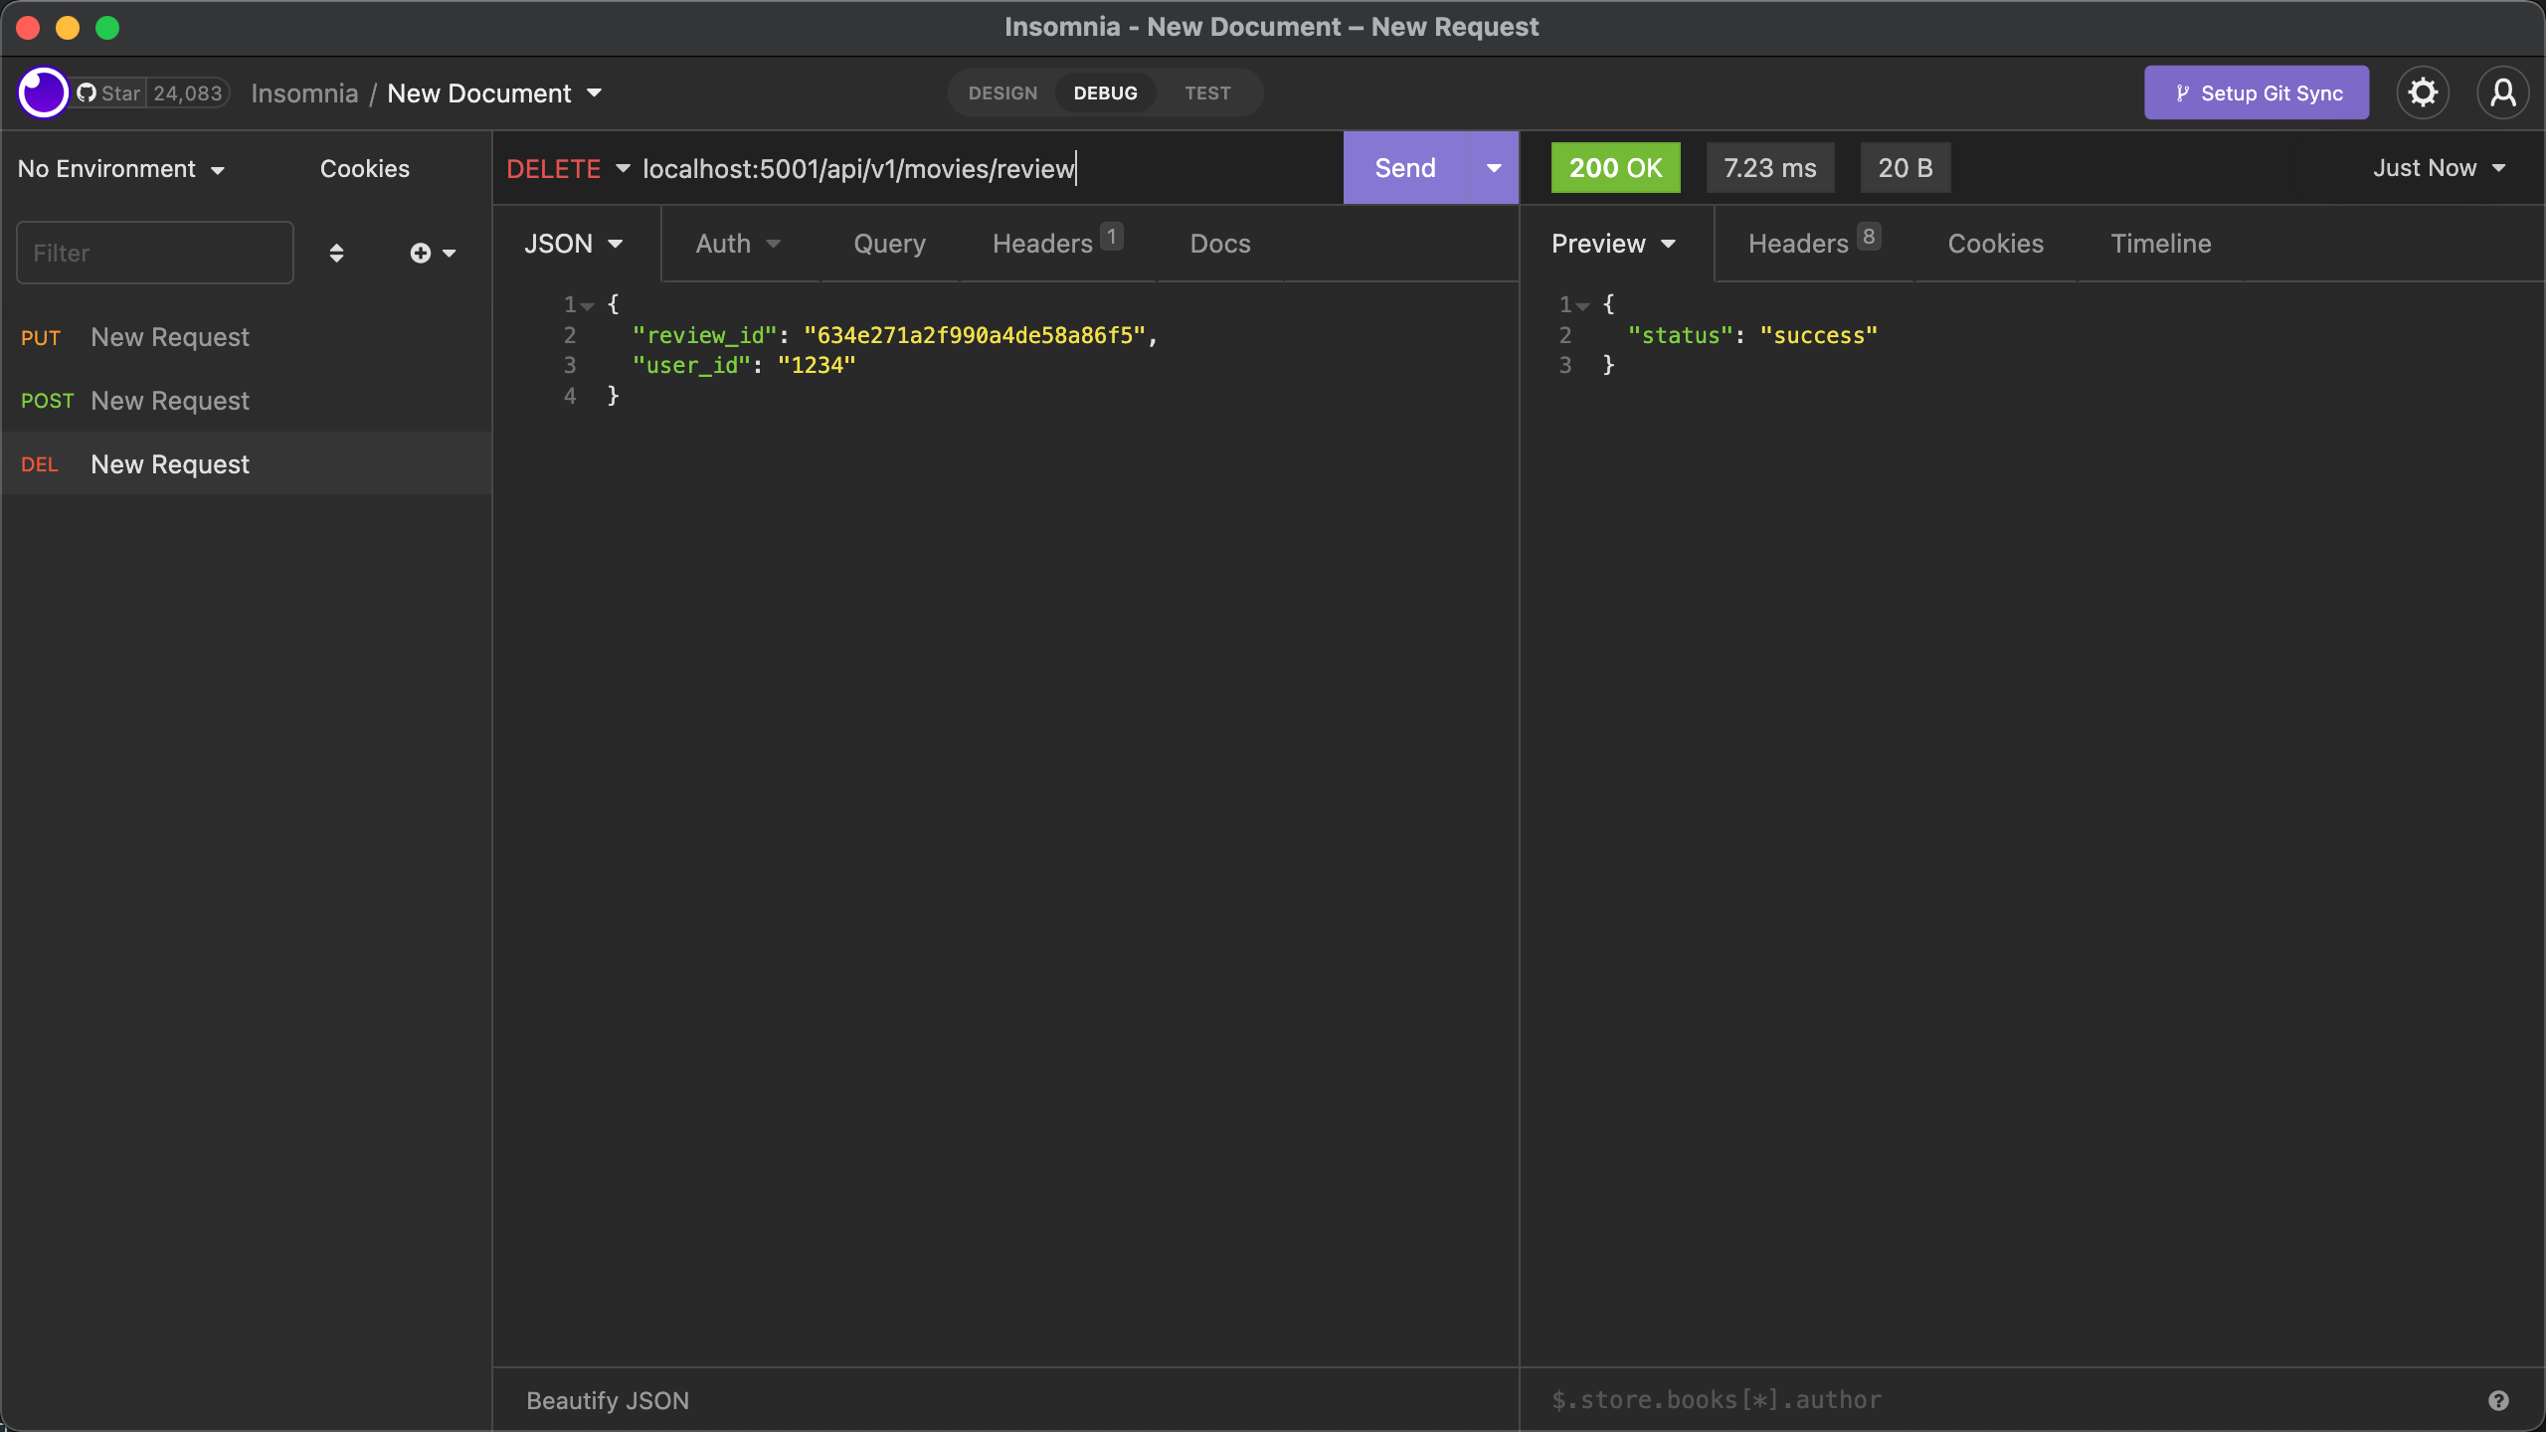2546x1432 pixels.
Task: Switch to the Timeline response tab
Action: pyautogui.click(x=2160, y=243)
